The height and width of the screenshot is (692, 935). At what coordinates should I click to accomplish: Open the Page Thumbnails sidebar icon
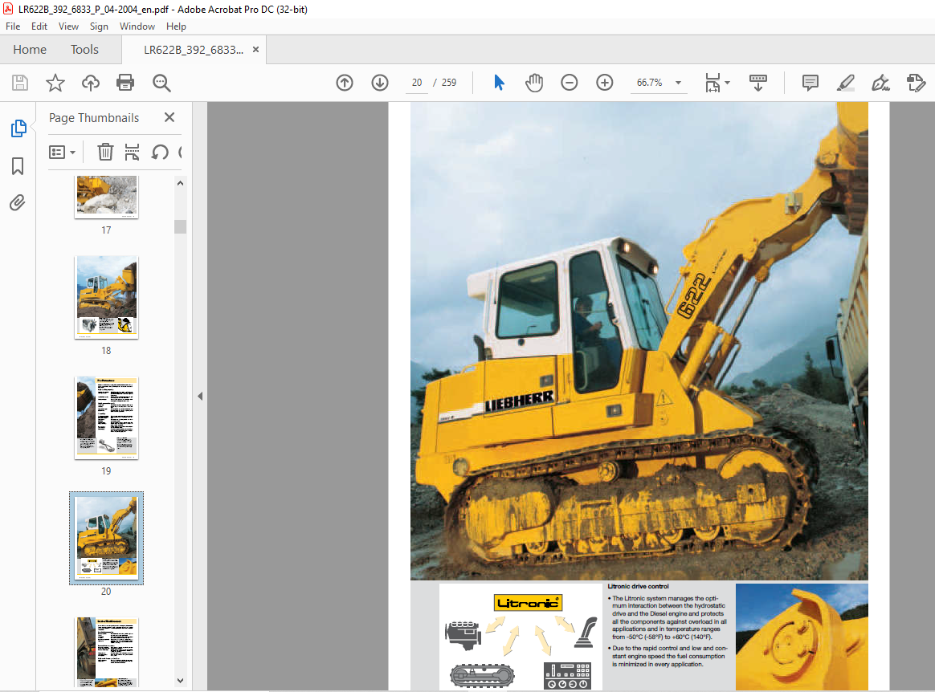coord(18,128)
